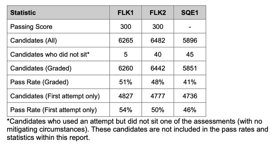
Task: Click the Passing Score row label
Action: pyautogui.click(x=31, y=27)
